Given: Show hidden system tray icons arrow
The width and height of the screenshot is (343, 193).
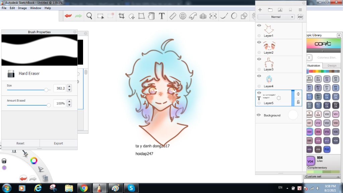Looking at the screenshot, I should click(287, 188).
